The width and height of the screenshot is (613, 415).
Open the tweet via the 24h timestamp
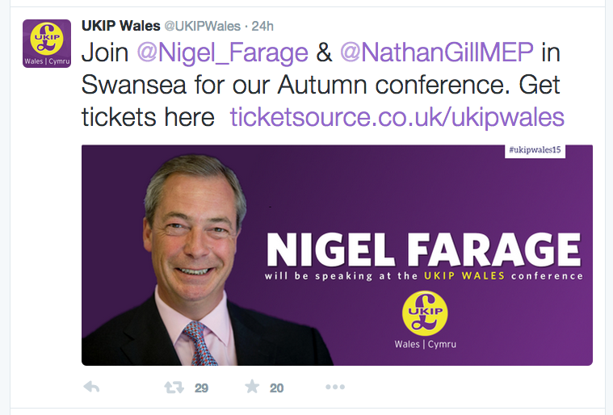point(262,26)
